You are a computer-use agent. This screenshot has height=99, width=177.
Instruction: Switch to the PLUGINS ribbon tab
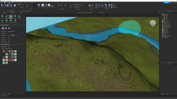(31, 2)
